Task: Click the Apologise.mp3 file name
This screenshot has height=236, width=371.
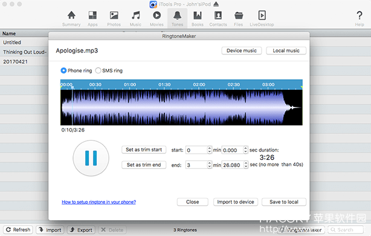Action: tap(77, 51)
